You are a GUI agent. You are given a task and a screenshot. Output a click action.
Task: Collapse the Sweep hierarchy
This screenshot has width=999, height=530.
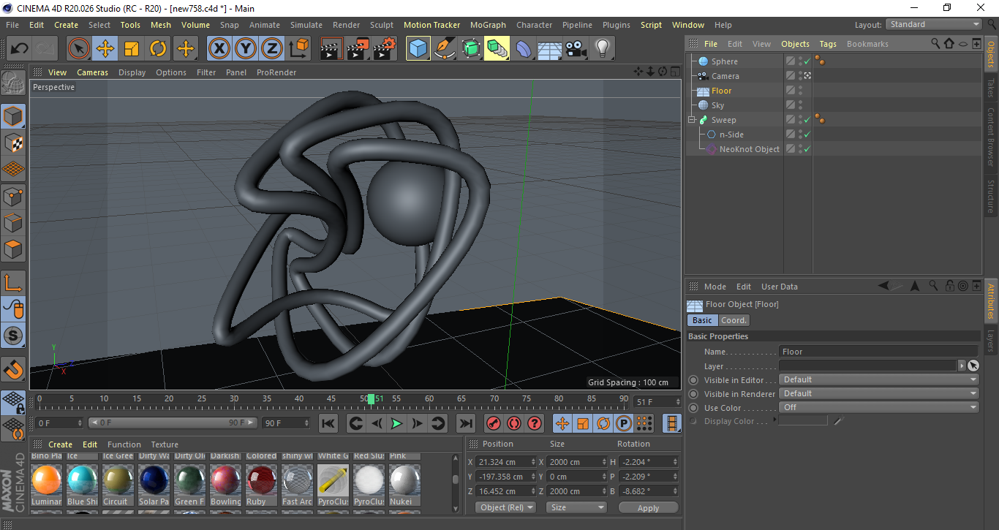tap(691, 119)
